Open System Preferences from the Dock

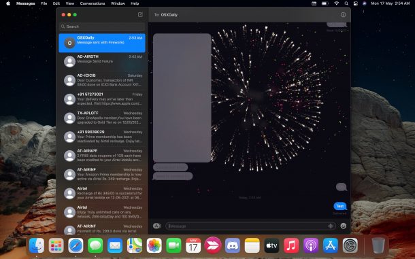(x=350, y=245)
